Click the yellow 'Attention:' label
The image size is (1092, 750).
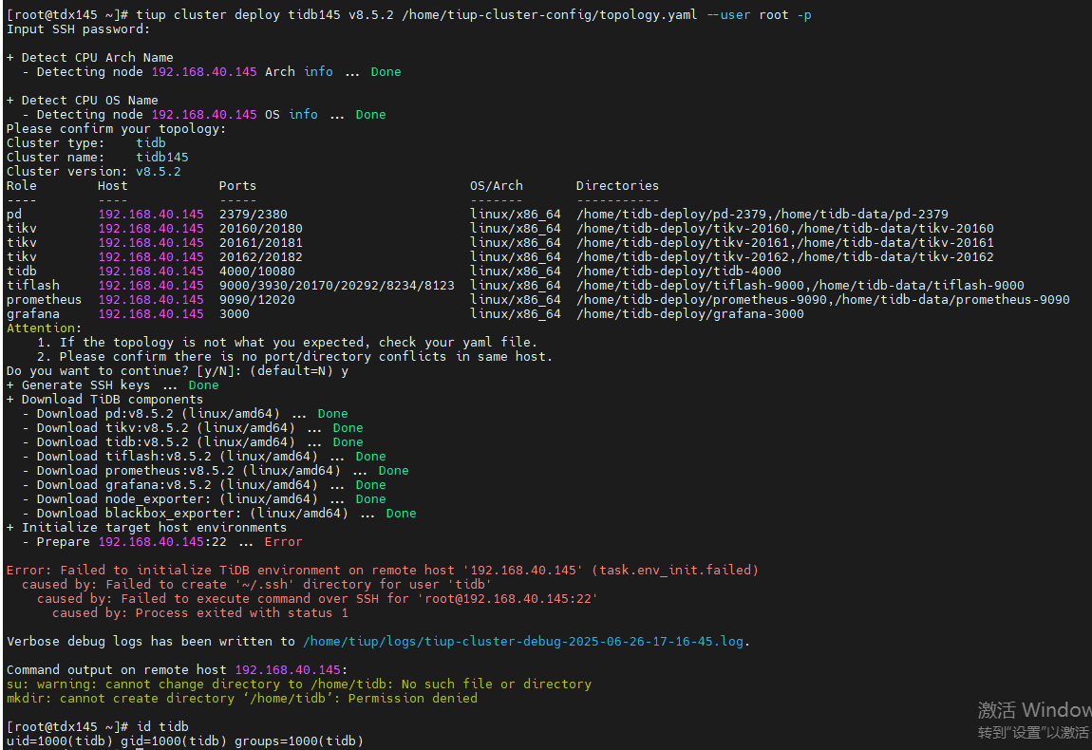click(44, 328)
